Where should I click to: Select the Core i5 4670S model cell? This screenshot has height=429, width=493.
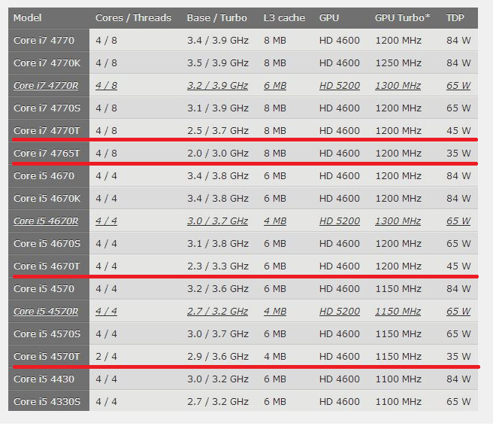pos(47,244)
